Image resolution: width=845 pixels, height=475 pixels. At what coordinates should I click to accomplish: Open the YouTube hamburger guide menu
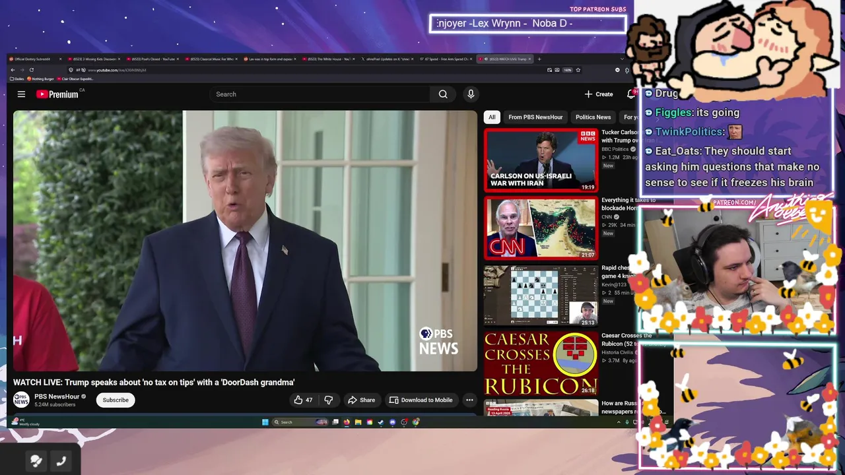[x=21, y=94]
